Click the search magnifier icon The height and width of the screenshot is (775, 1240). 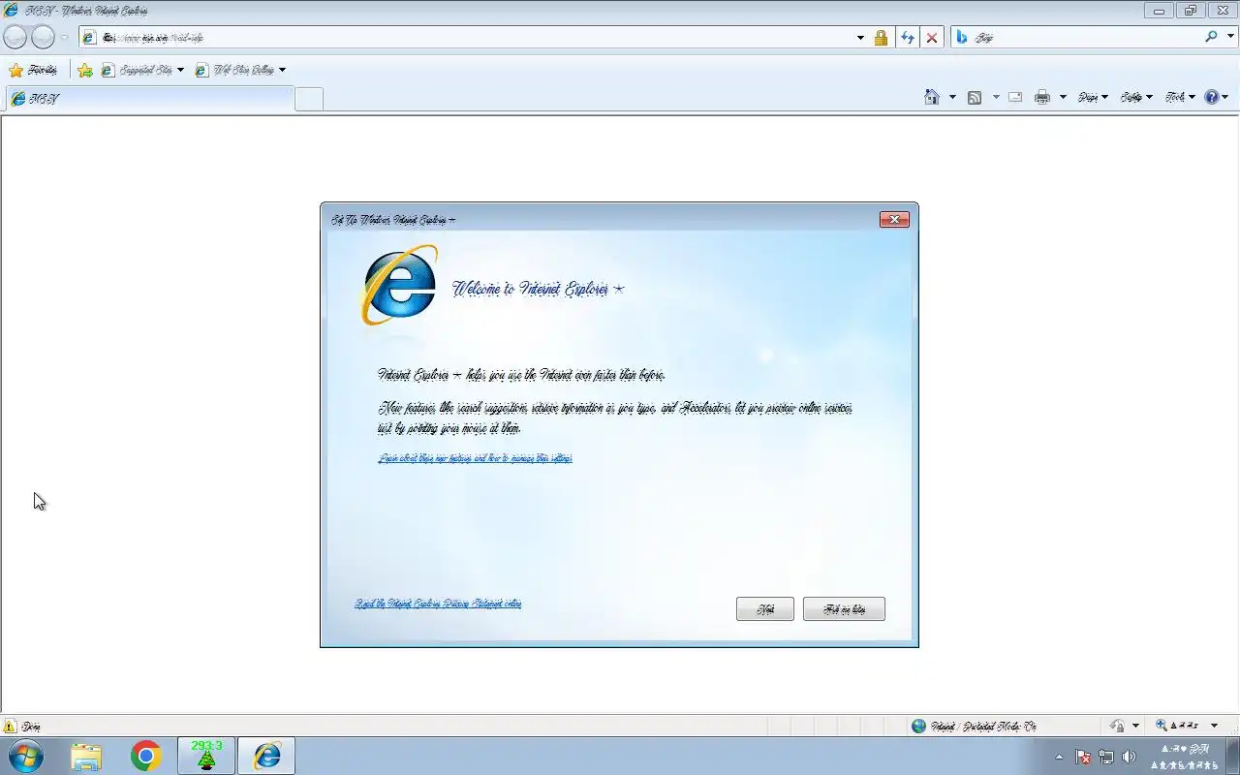coord(1212,37)
